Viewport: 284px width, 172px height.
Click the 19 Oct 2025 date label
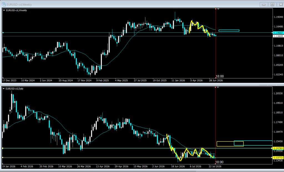(159, 80)
